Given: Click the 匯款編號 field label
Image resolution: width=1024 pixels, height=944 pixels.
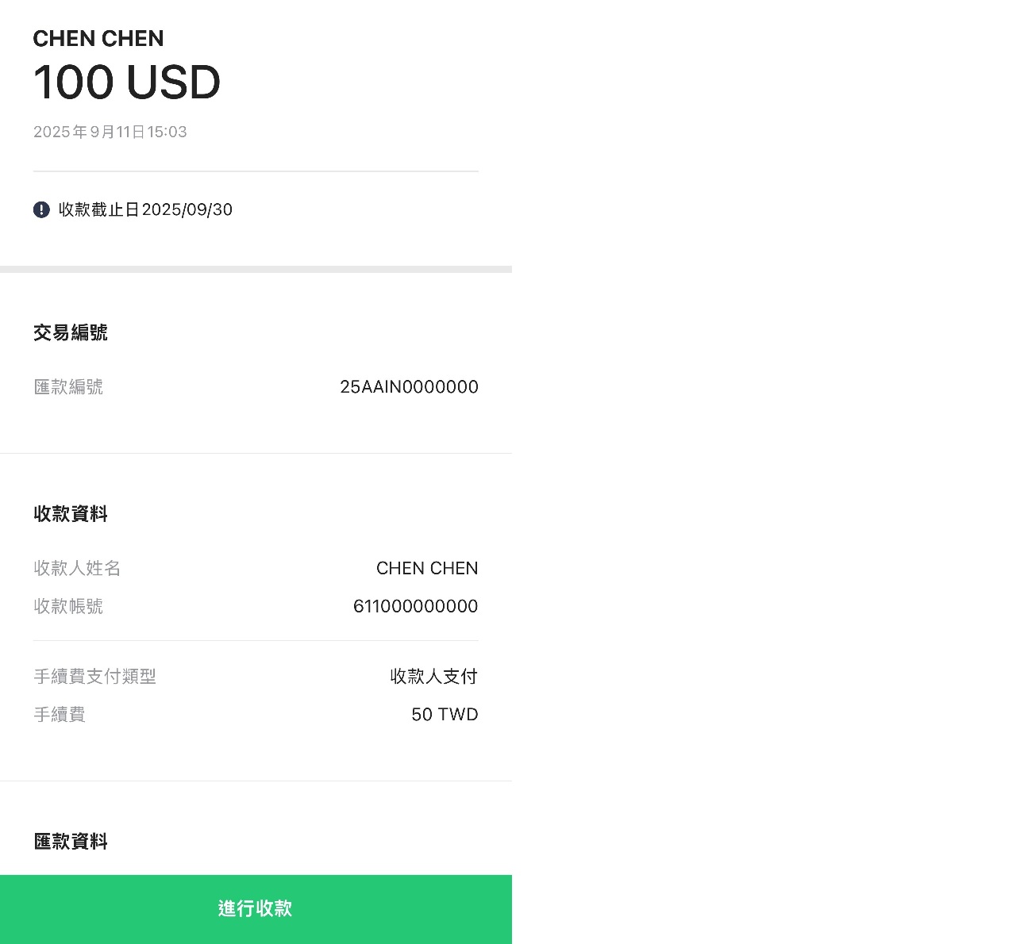Looking at the screenshot, I should tap(68, 387).
